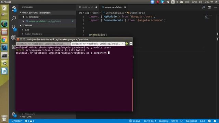Screen dimensions: 219x123
Task: Open the editor More Actions ellipsis
Action: (x=216, y=8)
